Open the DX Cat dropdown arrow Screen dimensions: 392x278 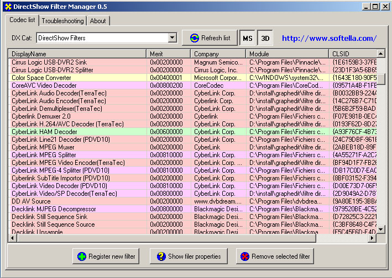coord(172,38)
